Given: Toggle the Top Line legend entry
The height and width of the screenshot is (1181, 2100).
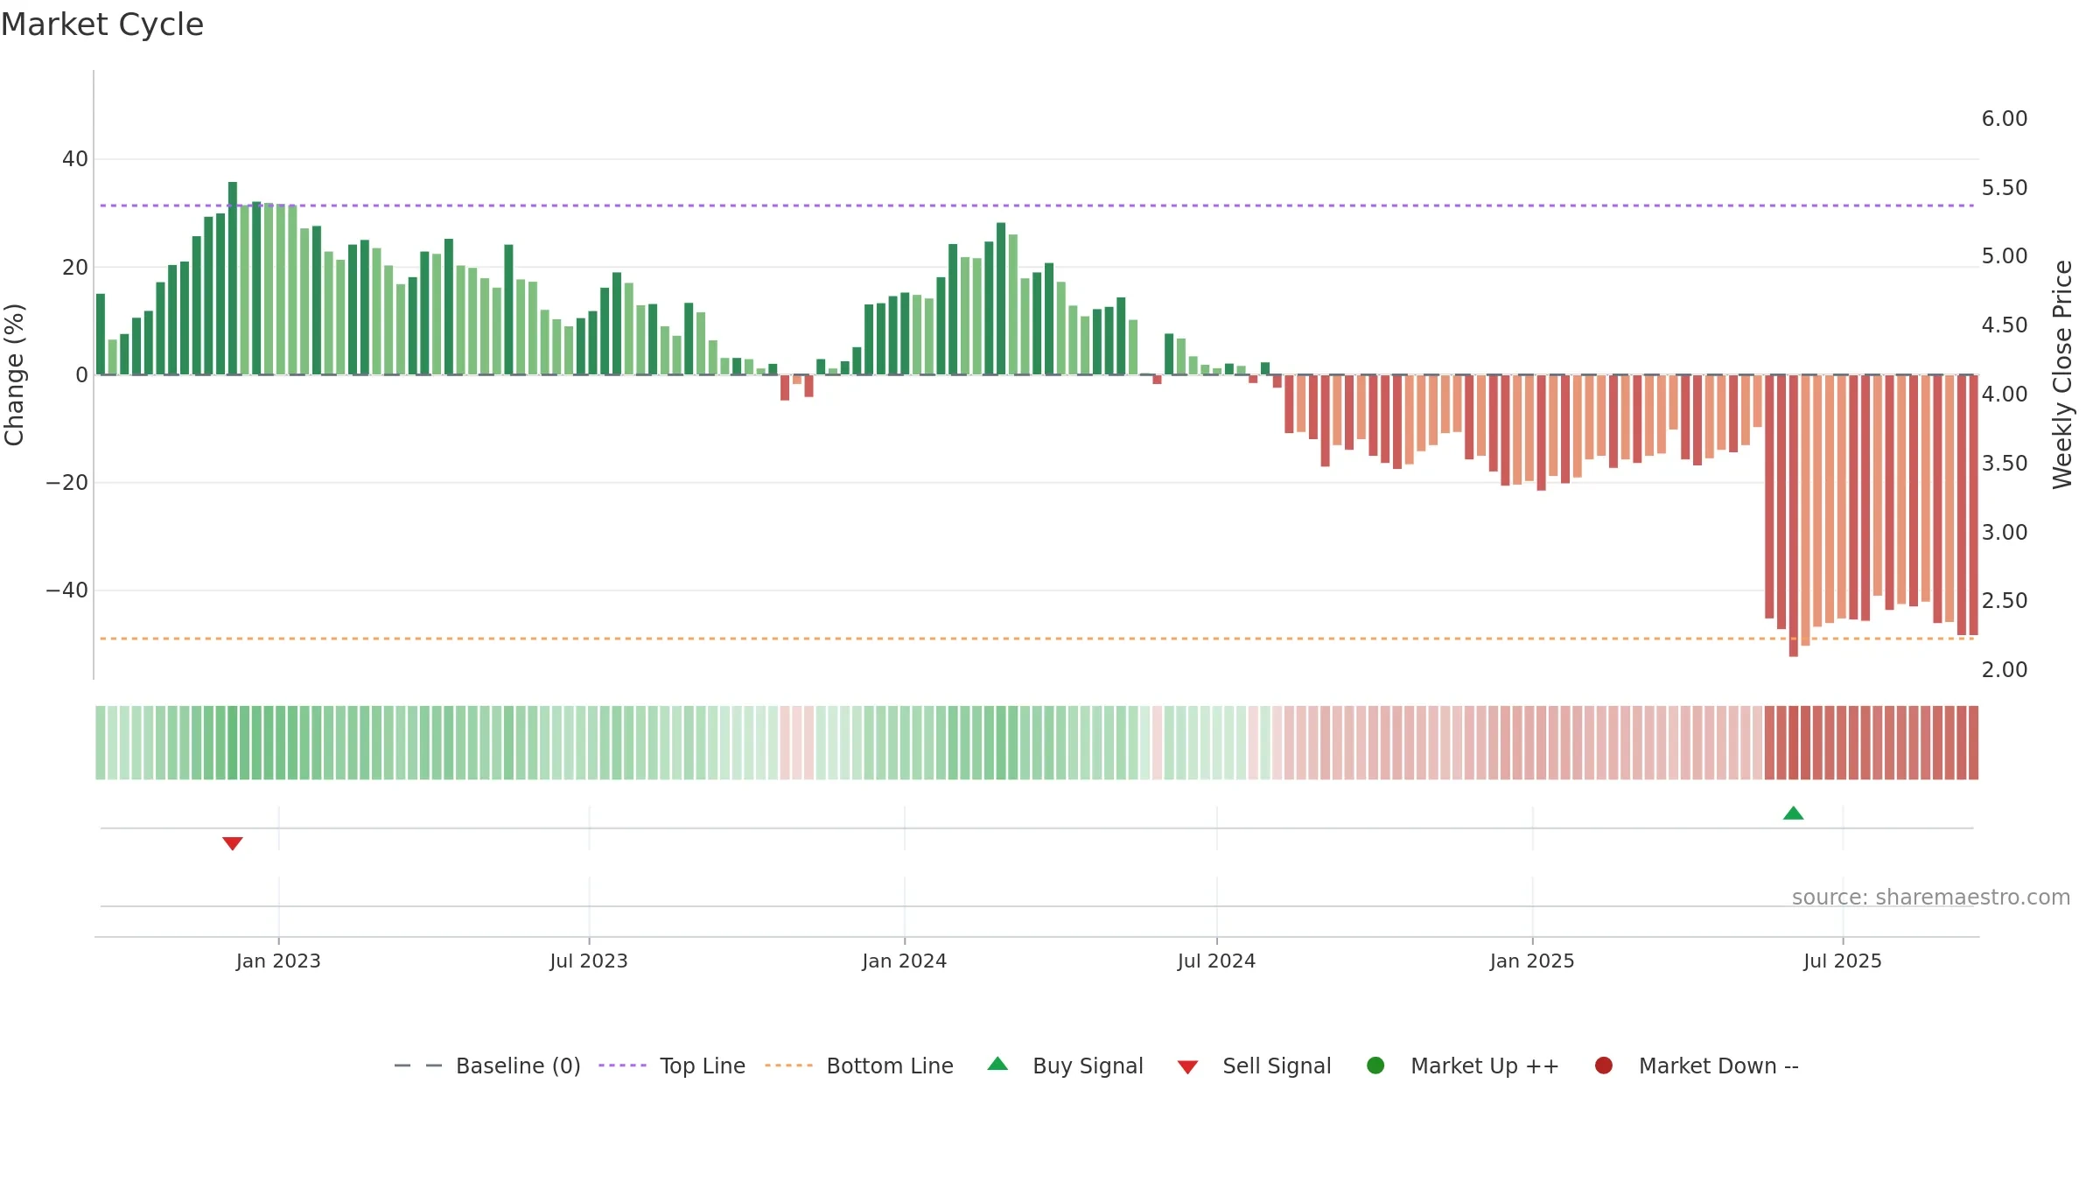Looking at the screenshot, I should pyautogui.click(x=672, y=1066).
